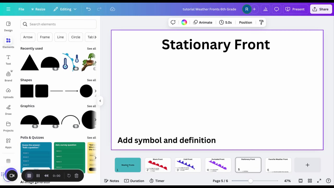The image size is (334, 188).
Task: Insert the thermometer graphic from Recently used
Action: pyautogui.click(x=70, y=62)
